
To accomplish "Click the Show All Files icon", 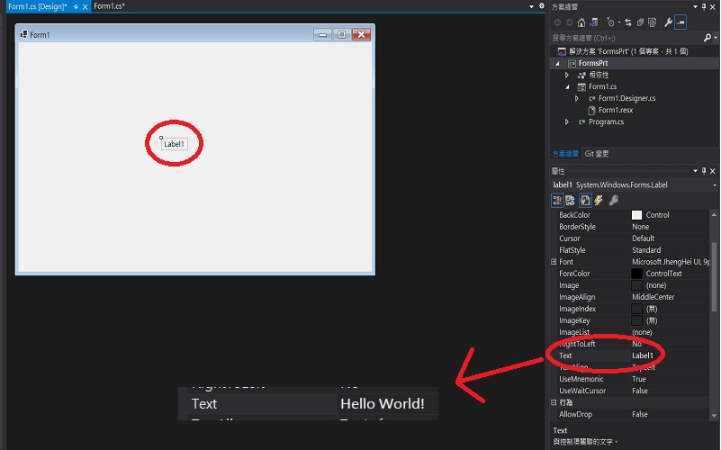I will [x=651, y=22].
